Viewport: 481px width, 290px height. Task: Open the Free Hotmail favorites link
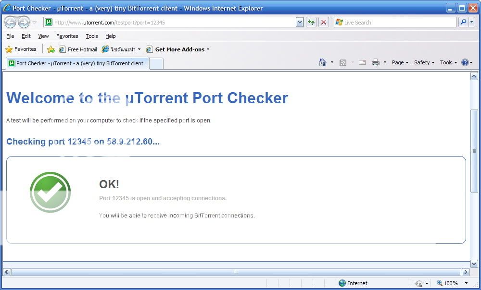pyautogui.click(x=78, y=49)
